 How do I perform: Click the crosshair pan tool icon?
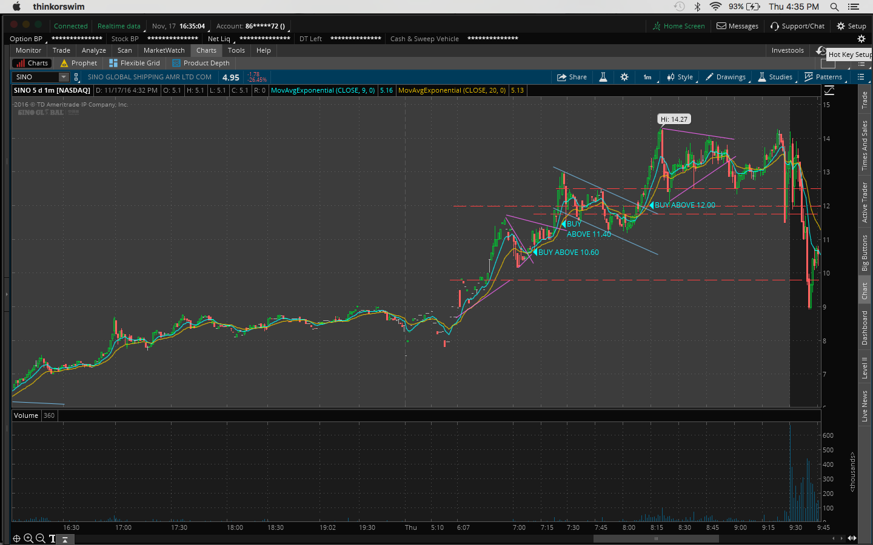pos(16,538)
